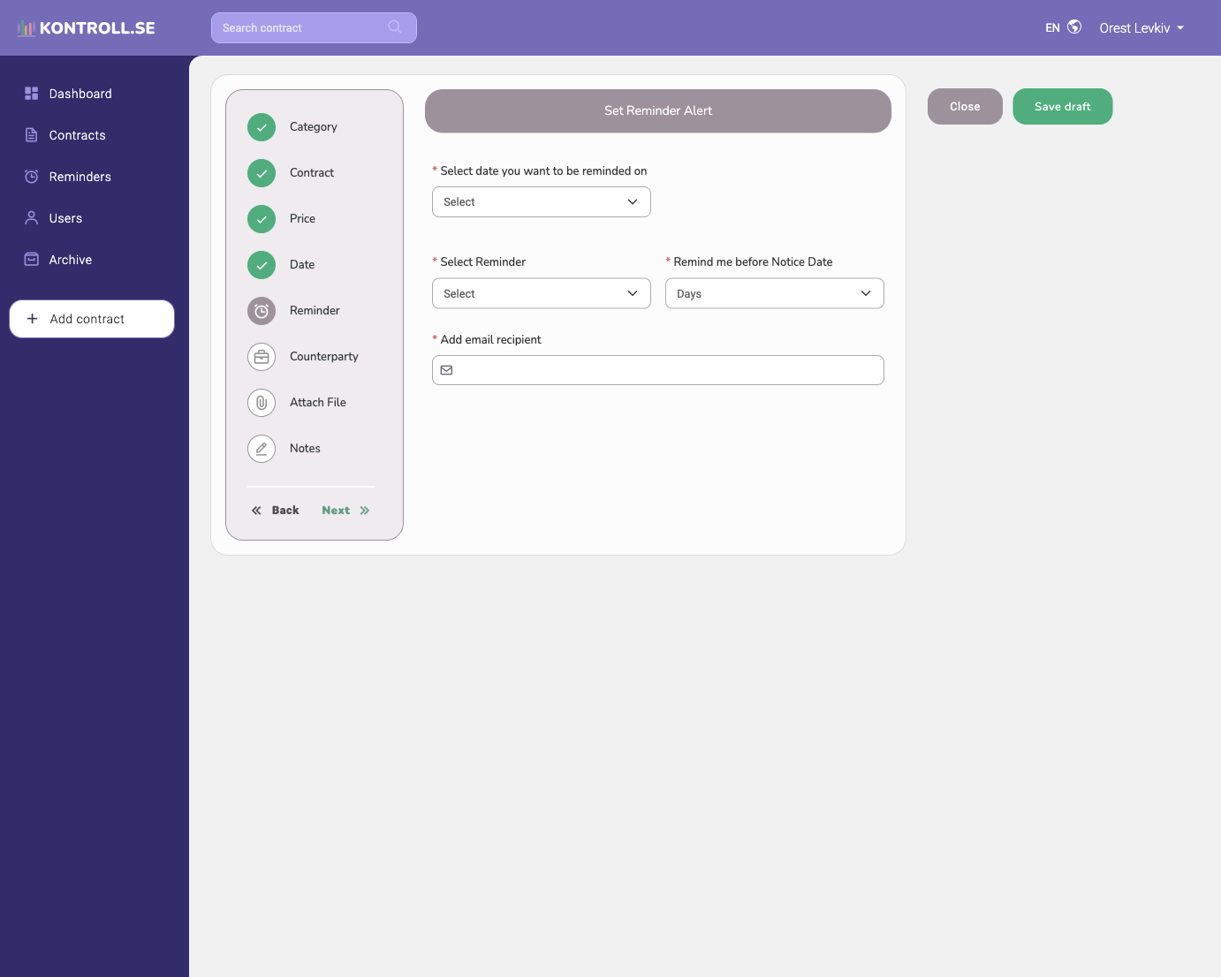This screenshot has width=1221, height=977.
Task: Click the envelope icon in email field
Action: 447,370
